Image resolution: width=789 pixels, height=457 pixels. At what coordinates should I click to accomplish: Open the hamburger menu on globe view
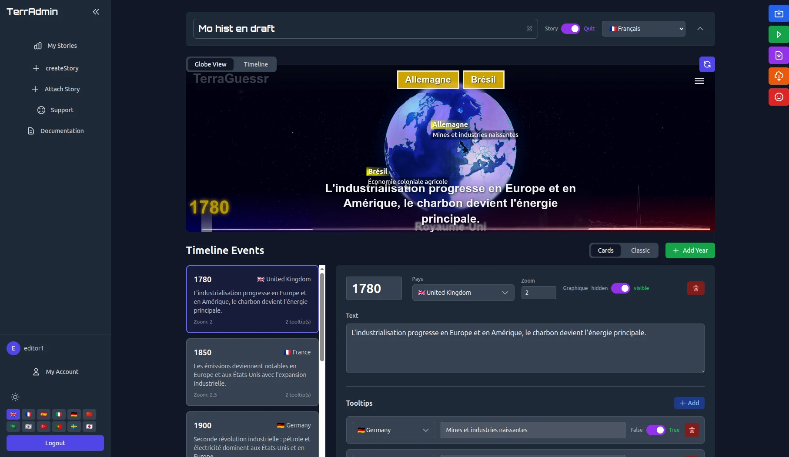(699, 81)
